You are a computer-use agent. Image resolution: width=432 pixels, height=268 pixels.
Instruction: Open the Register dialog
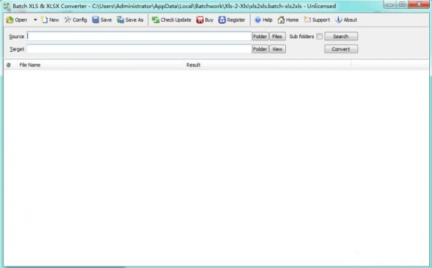232,20
